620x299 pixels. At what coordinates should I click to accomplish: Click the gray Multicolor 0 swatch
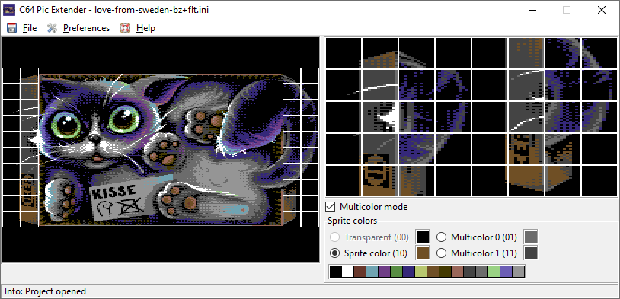531,237
